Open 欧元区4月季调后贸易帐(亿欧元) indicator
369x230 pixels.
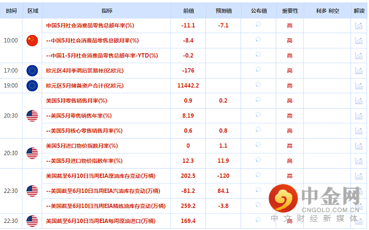pyautogui.click(x=84, y=70)
